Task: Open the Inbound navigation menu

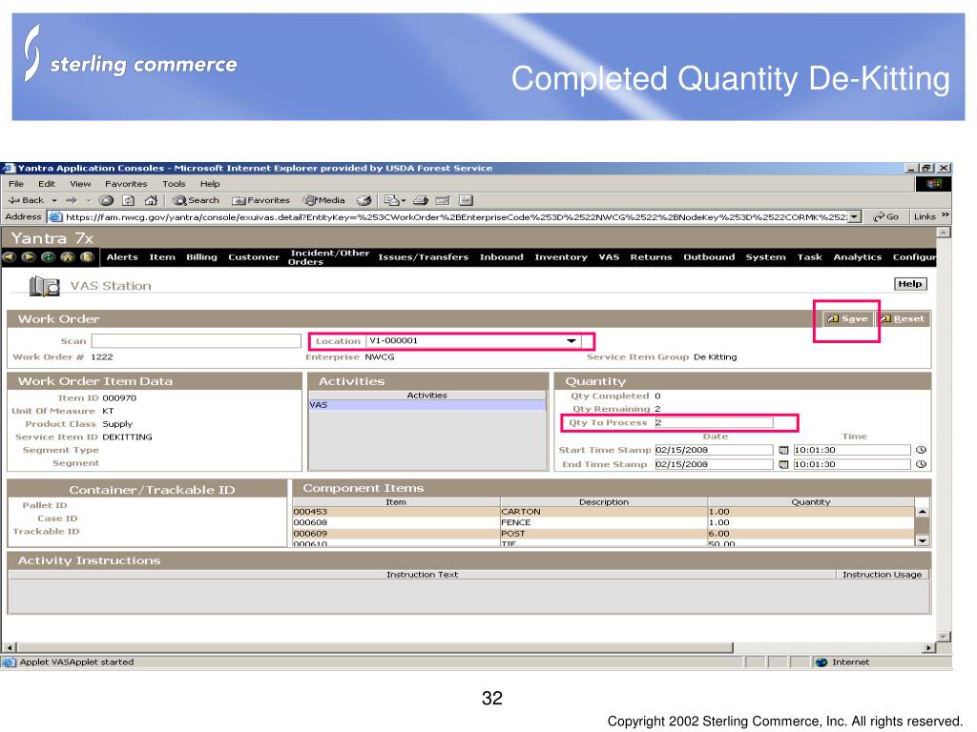Action: pos(502,257)
